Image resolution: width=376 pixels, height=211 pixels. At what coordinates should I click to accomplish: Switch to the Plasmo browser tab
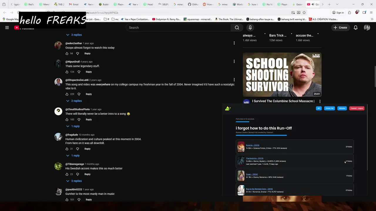(x=118, y=4)
